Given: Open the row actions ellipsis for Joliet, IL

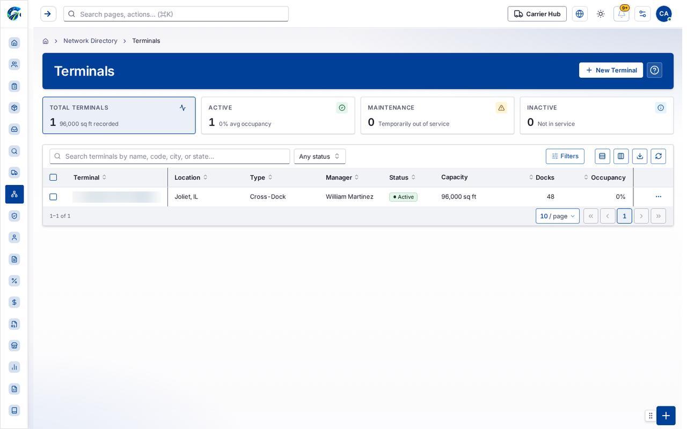Looking at the screenshot, I should 659,197.
